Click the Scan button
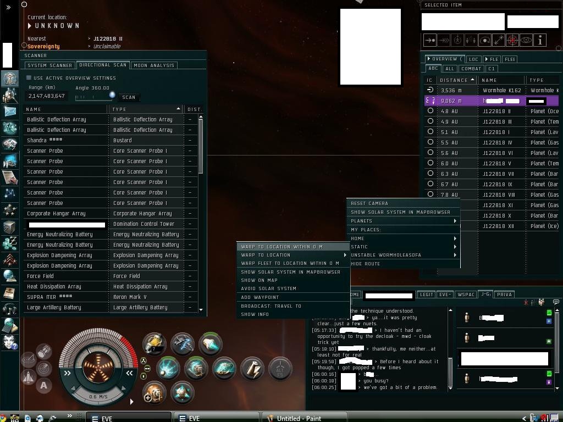The width and height of the screenshot is (563, 422). point(129,97)
